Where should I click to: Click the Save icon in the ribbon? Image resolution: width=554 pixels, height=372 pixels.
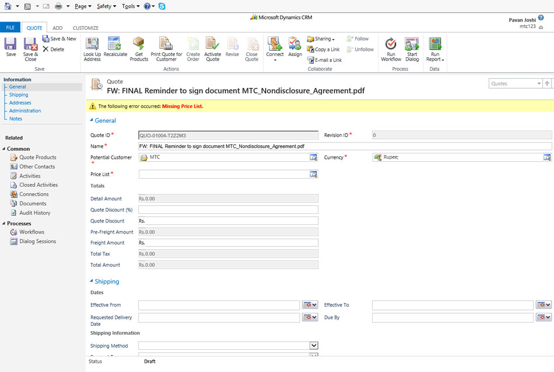click(10, 45)
